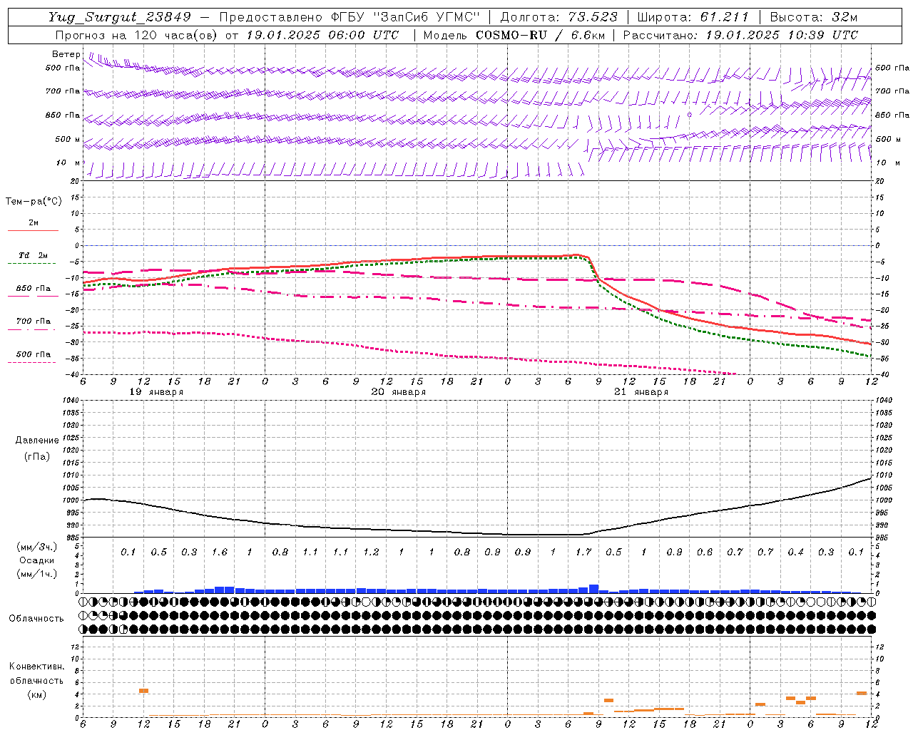Screen dimensions: 913x730
Task: Click the "Высота: 32м" header field
Action: coord(813,17)
